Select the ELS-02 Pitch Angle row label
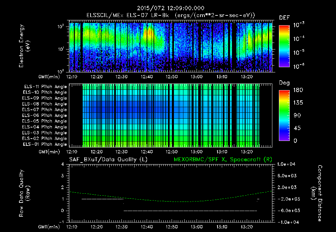336x232 pixels. [x=45, y=139]
